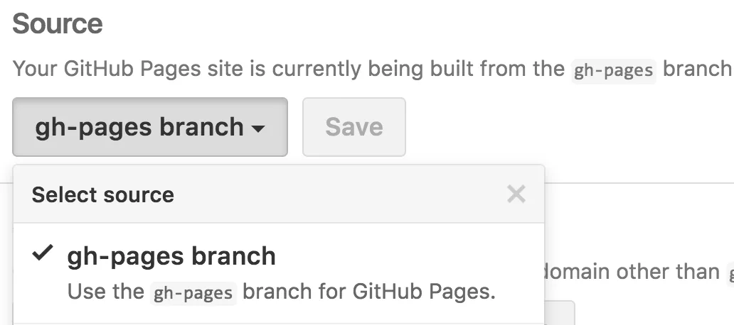This screenshot has height=325, width=734.
Task: Click the cut-off code label at right edge
Action: (730, 273)
